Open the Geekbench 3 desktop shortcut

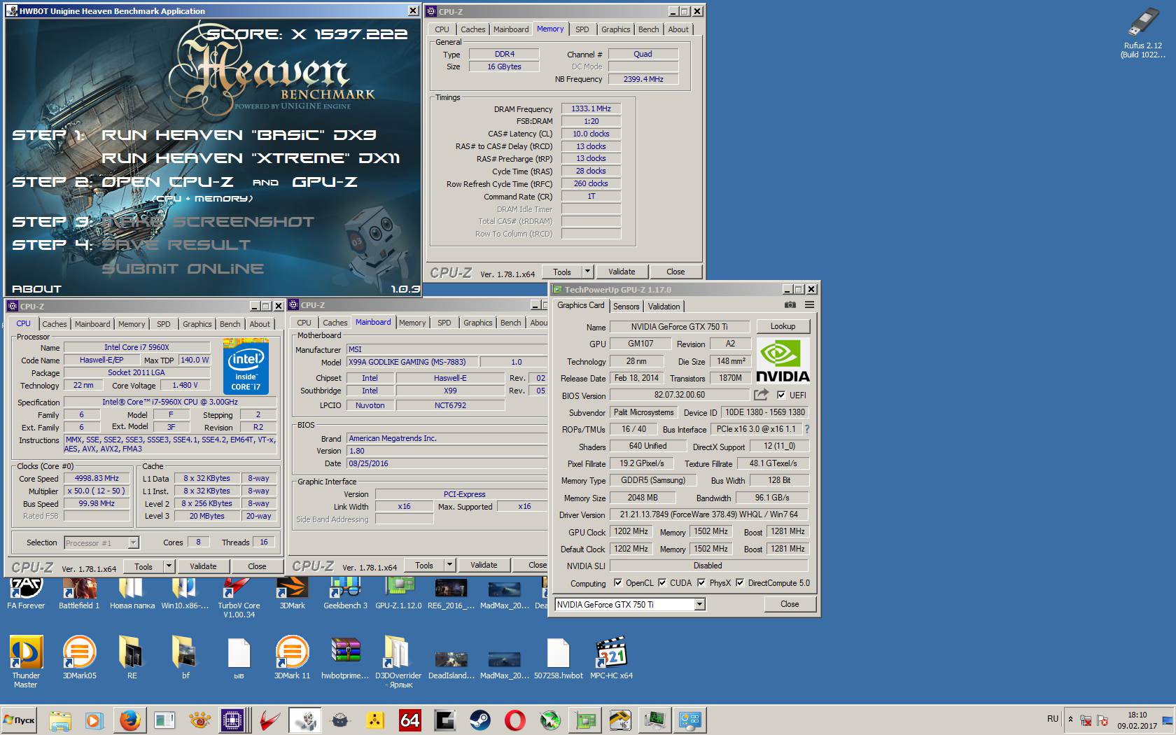(x=345, y=594)
